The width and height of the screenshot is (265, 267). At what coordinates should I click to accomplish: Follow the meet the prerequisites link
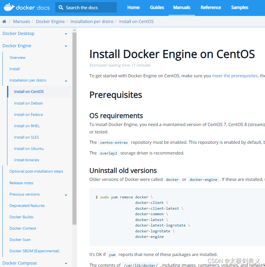coord(235,76)
